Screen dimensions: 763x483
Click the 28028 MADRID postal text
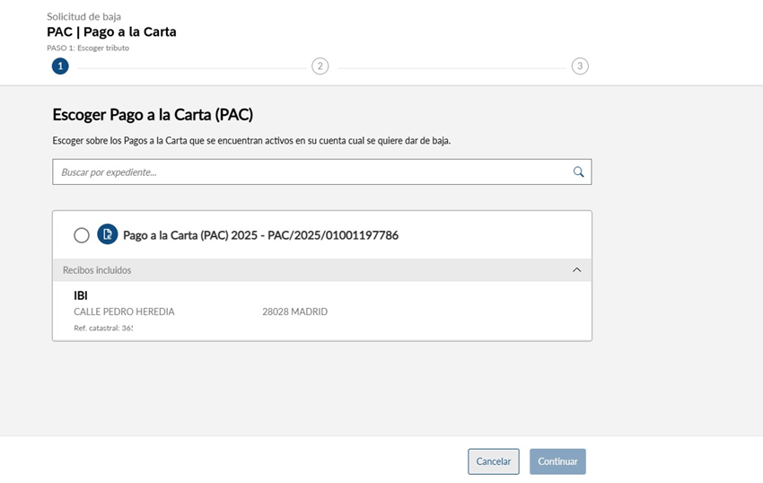pos(294,312)
